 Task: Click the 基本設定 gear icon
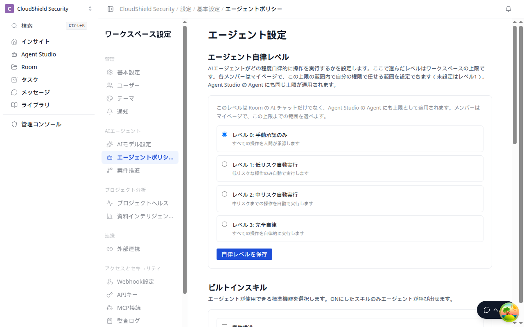110,72
